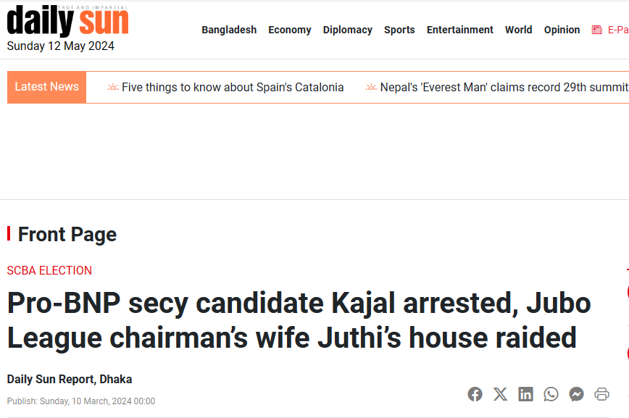The width and height of the screenshot is (629, 418).
Task: Open the 'Spain's Catalonia' latest news headline
Action: [x=232, y=88]
